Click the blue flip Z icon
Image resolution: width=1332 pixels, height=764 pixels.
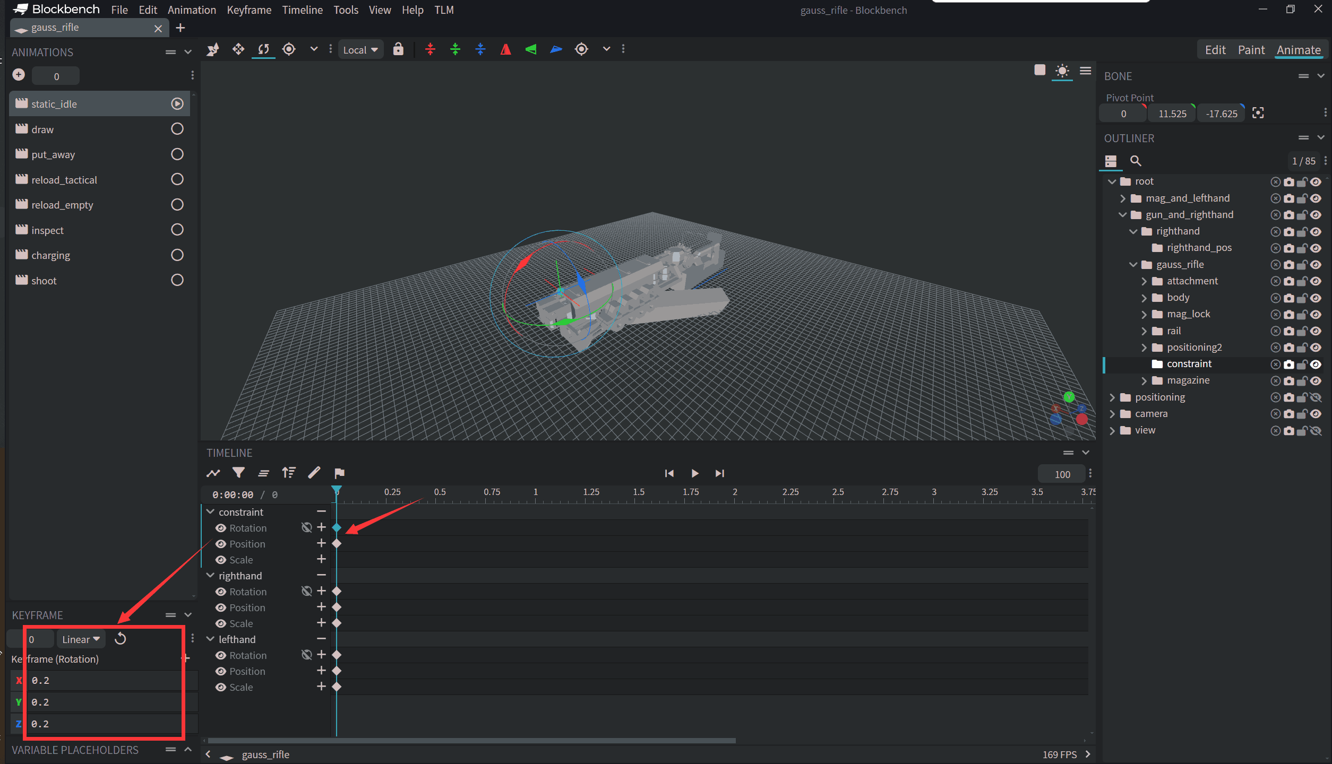point(556,49)
